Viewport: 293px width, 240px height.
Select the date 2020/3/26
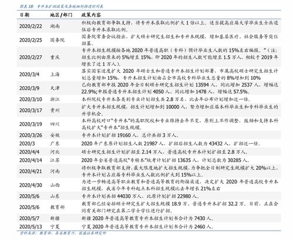(31, 135)
